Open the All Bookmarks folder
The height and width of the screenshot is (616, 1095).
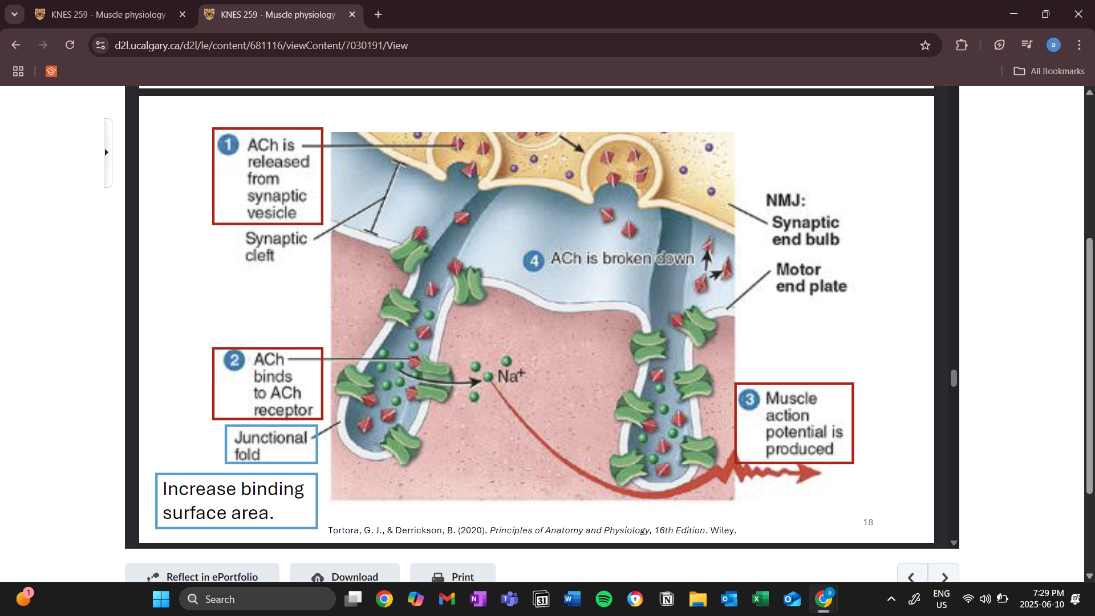pyautogui.click(x=1049, y=71)
